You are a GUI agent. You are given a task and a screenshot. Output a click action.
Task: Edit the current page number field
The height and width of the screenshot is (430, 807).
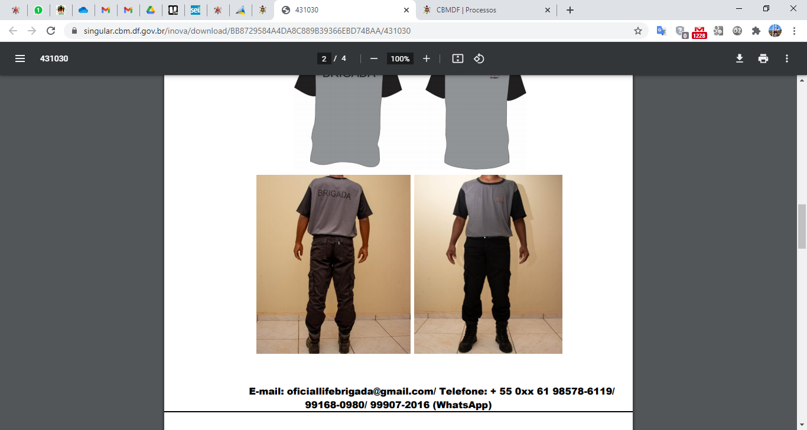click(x=324, y=58)
